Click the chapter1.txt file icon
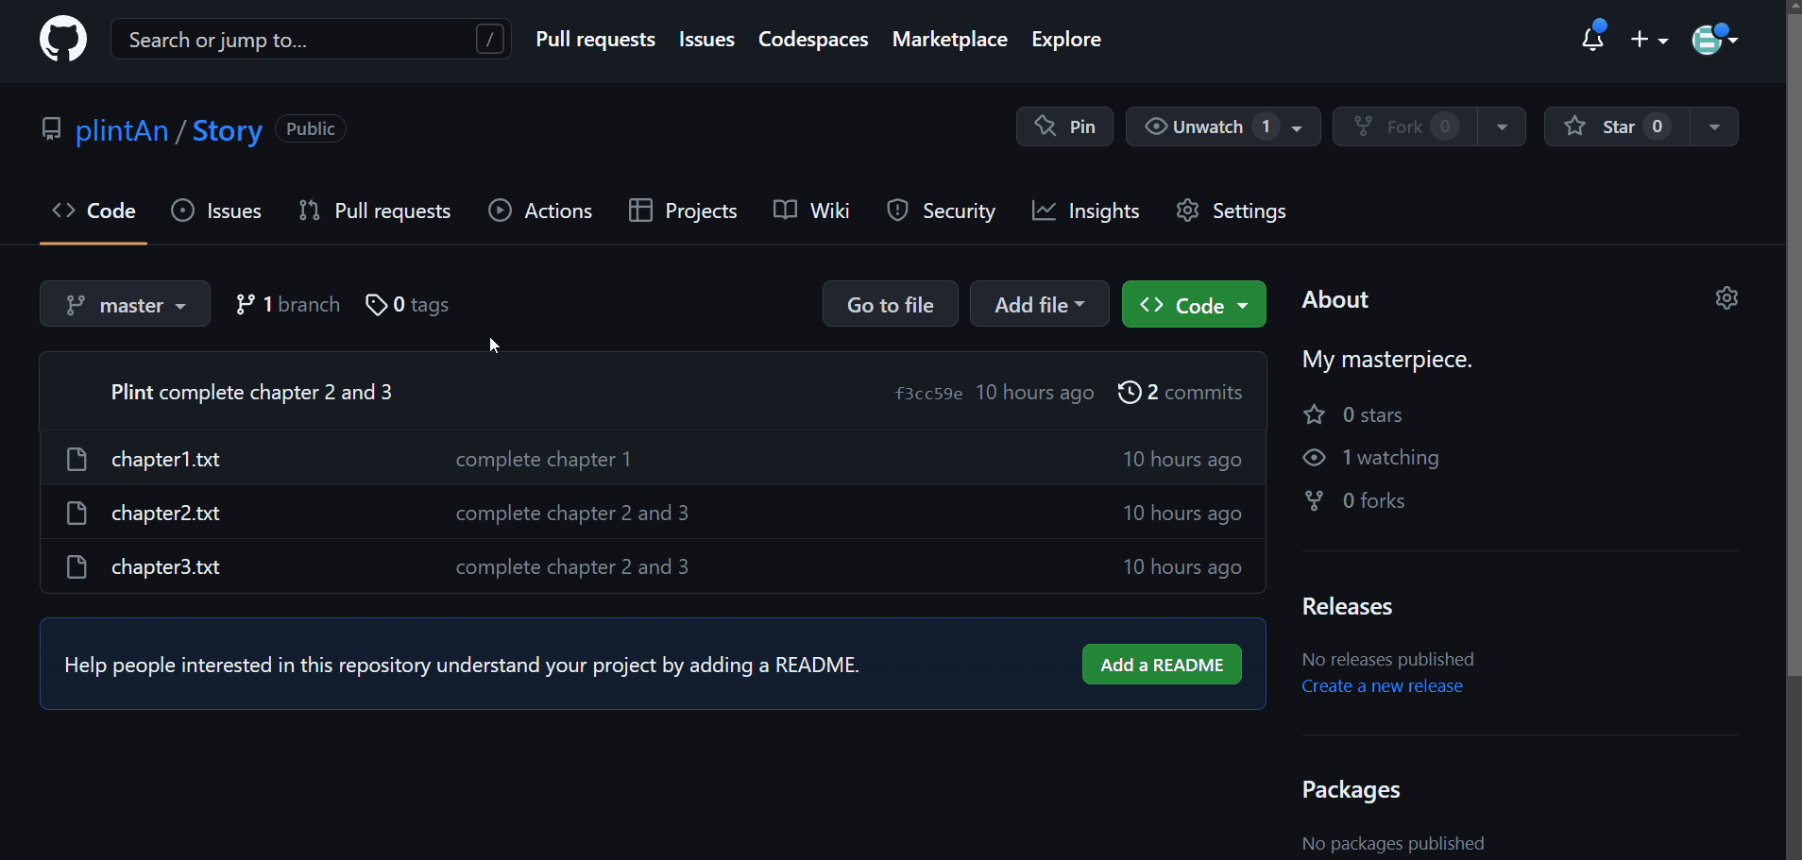This screenshot has width=1802, height=860. pyautogui.click(x=76, y=459)
